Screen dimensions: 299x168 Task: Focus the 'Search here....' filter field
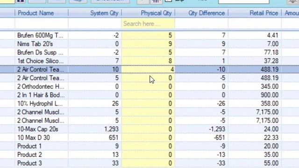(x=148, y=24)
